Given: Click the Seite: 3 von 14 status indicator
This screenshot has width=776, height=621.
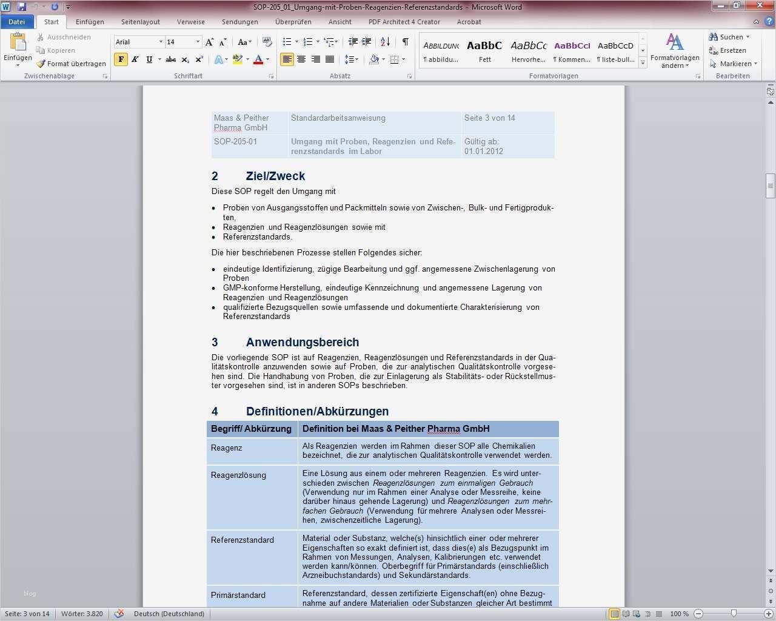Looking at the screenshot, I should pos(27,614).
